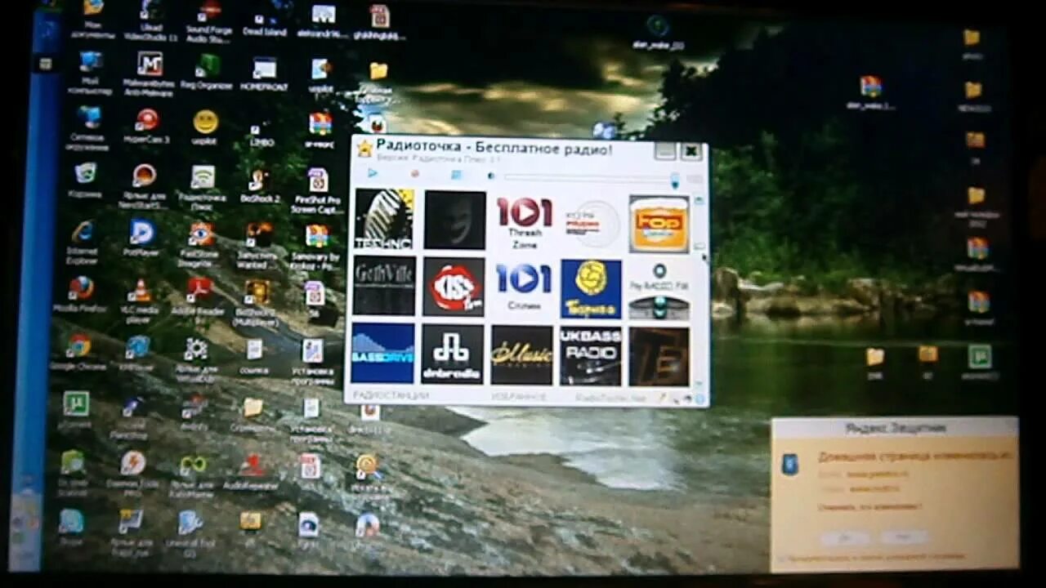
Task: Choose the 101 Thrash Zone station
Action: tap(524, 223)
